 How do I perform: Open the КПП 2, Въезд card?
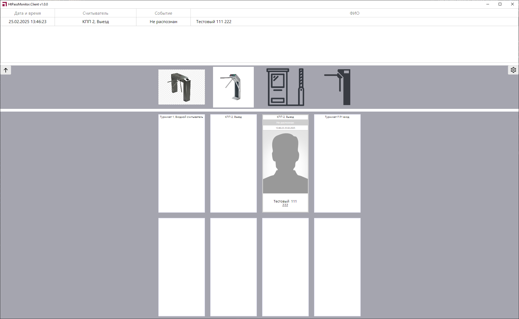pos(233,163)
